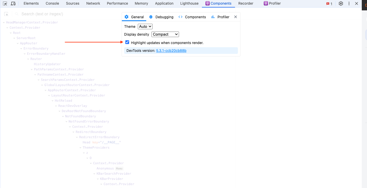
Task: Collapse the ThemeProviders tree node
Action: coord(80,148)
